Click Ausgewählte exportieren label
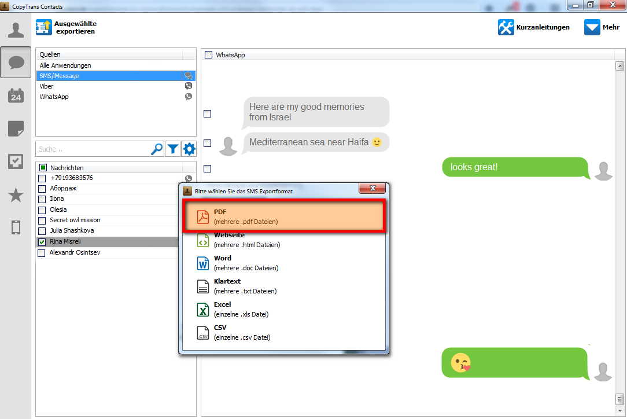627x419 pixels. [75, 28]
